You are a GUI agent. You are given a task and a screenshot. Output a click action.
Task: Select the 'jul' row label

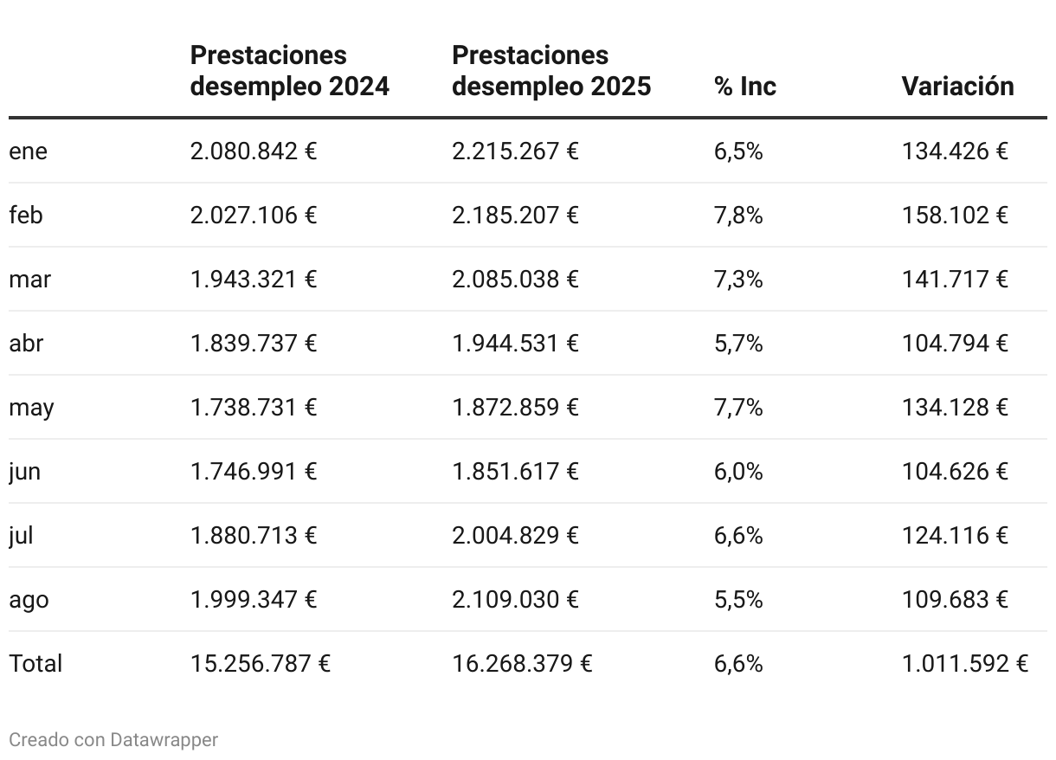21,536
